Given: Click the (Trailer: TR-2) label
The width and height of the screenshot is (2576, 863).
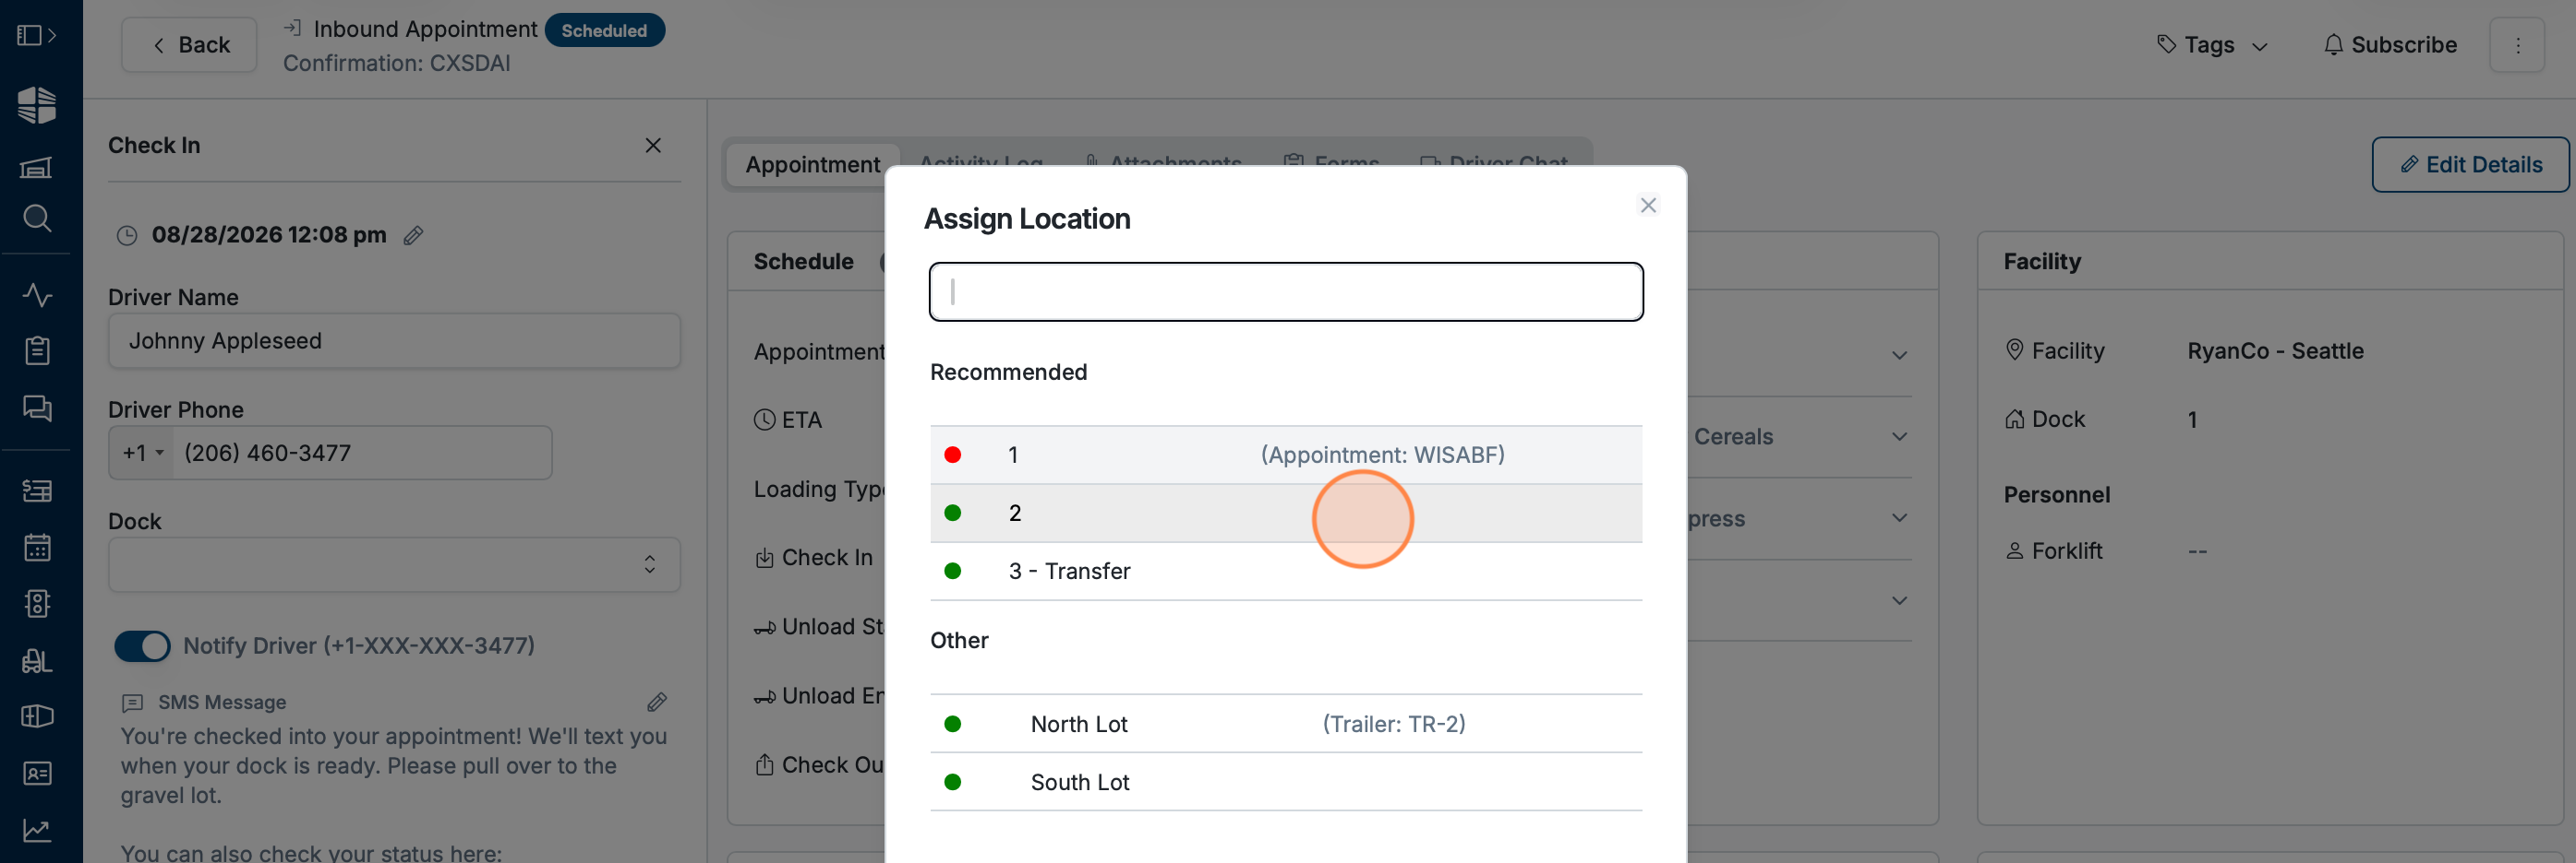Looking at the screenshot, I should [x=1394, y=724].
